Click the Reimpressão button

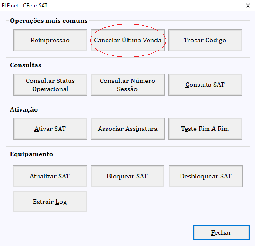50,40
